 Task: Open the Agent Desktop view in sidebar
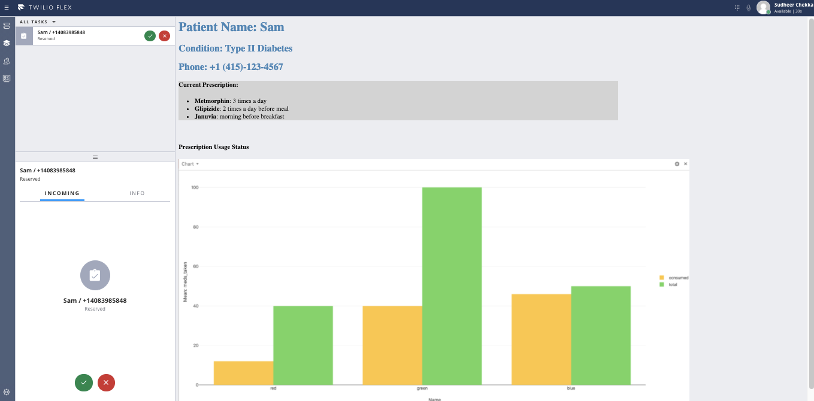pyautogui.click(x=7, y=26)
